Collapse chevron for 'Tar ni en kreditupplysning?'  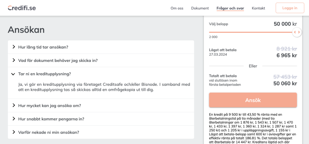13,74
